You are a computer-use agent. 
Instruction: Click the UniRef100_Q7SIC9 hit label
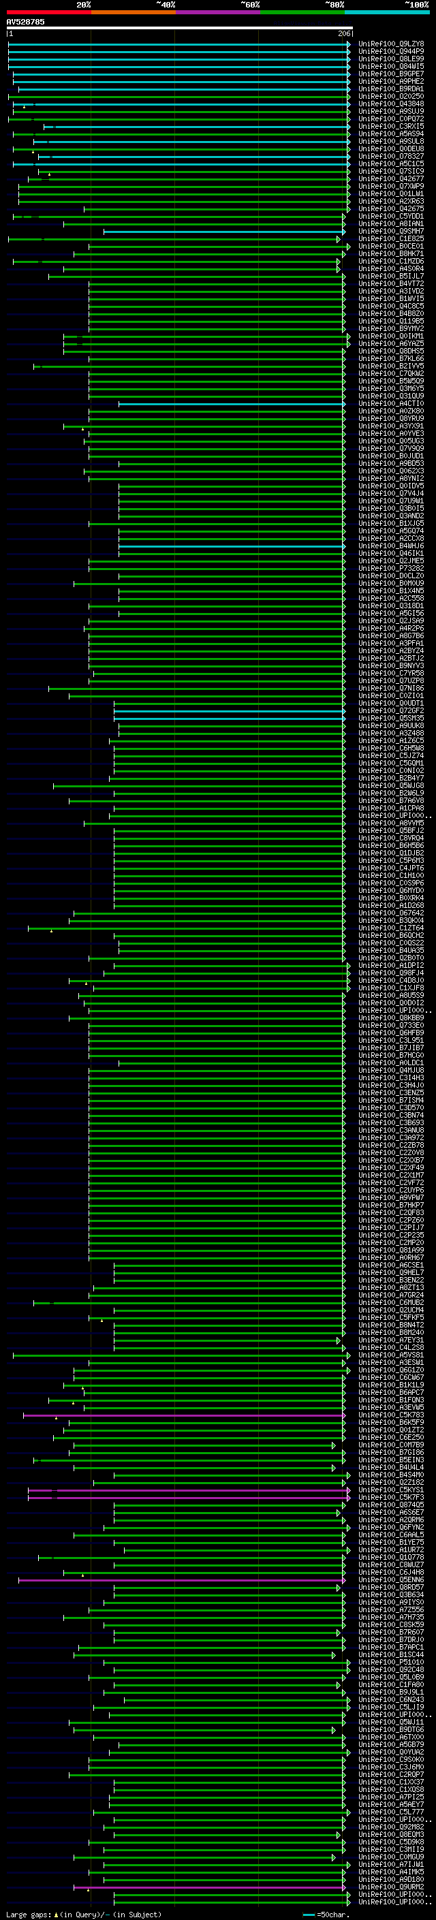point(391,172)
